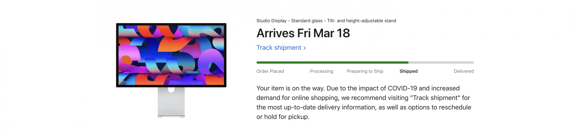This screenshot has width=575, height=133.
Task: Click the "or hold for pickup" text
Action: (x=283, y=117)
